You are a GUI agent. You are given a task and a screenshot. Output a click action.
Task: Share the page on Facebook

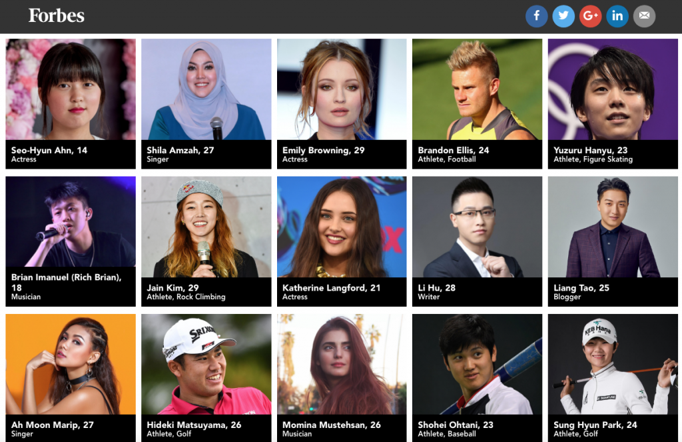tap(536, 16)
